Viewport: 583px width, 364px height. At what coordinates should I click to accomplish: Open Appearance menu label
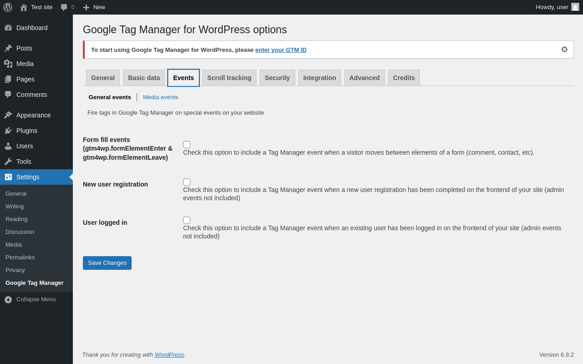coord(34,115)
